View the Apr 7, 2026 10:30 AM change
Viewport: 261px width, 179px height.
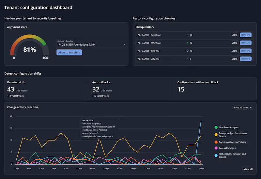234,43
